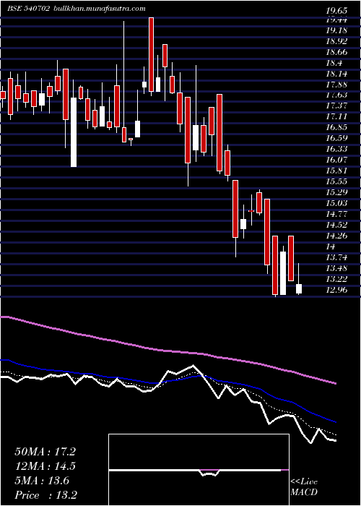Viewport: 361px width, 506px height.
Task: Select the 16.33 price axis label
Action: [336, 149]
